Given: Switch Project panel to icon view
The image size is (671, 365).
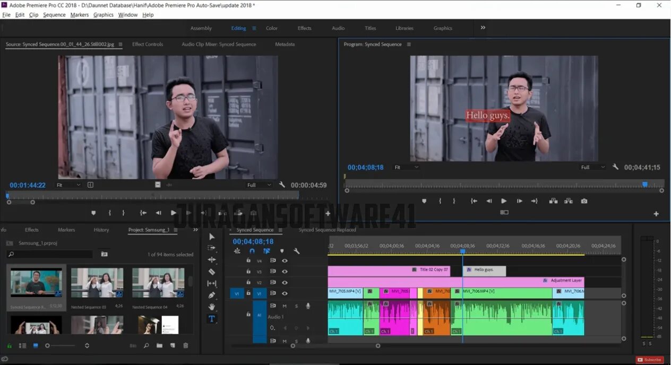Looking at the screenshot, I should click(36, 345).
